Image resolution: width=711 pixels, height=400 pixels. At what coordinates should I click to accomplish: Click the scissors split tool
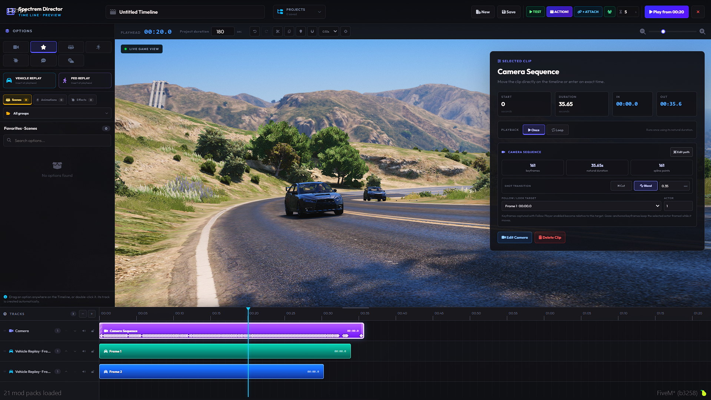pyautogui.click(x=278, y=32)
